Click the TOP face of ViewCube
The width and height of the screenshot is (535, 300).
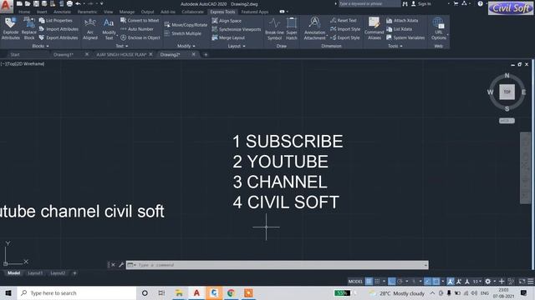(x=507, y=92)
